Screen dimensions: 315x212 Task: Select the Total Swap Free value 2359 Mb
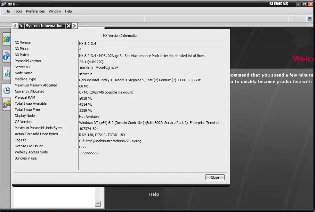click(x=86, y=110)
